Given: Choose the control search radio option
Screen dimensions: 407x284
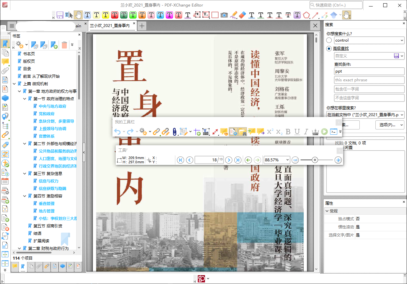Looking at the screenshot, I should click(x=329, y=40).
